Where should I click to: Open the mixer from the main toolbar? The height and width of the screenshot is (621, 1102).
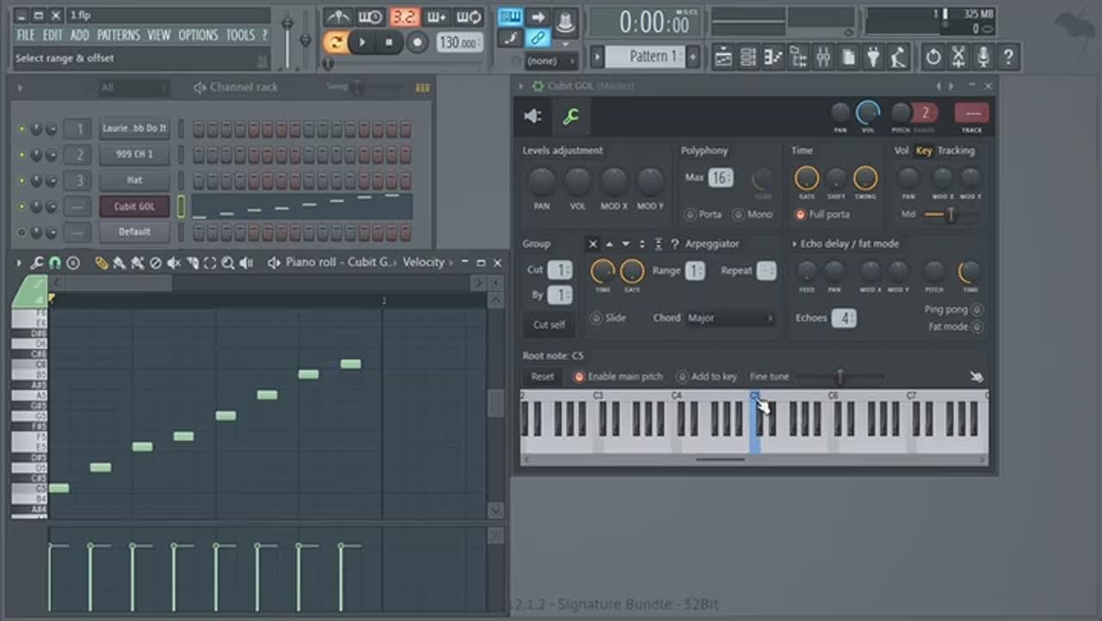(824, 58)
